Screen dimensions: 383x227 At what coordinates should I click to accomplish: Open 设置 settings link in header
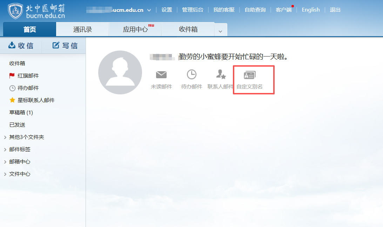pos(167,10)
